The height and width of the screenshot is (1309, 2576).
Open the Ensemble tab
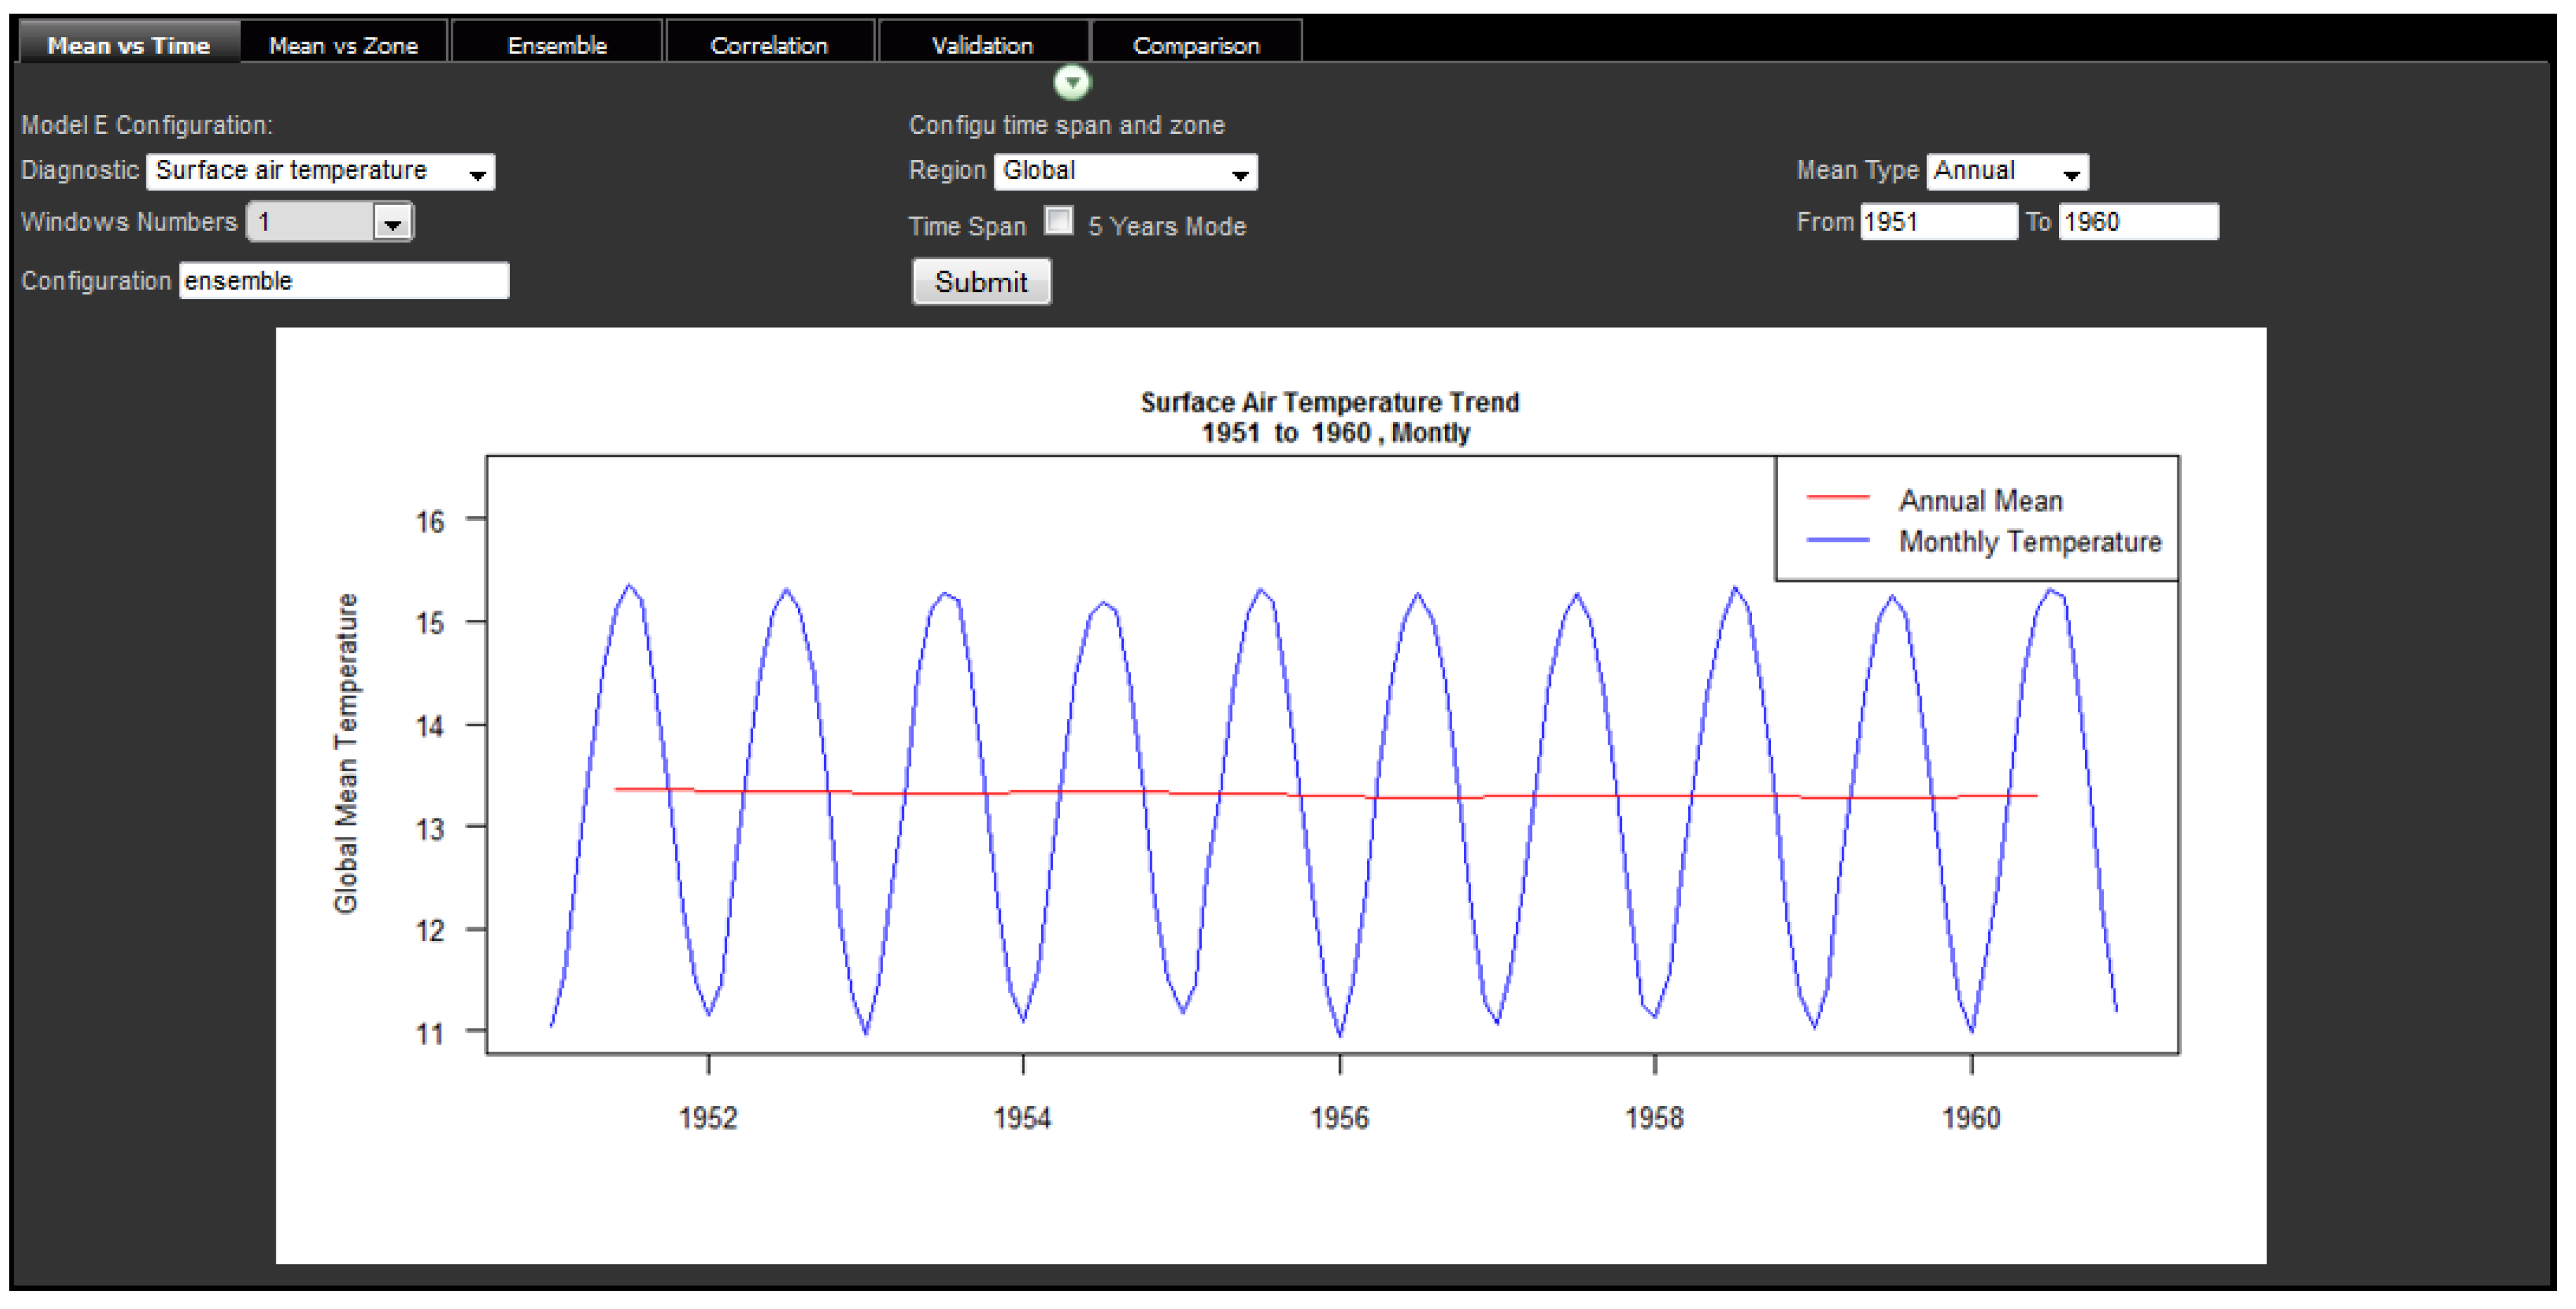coord(557,45)
